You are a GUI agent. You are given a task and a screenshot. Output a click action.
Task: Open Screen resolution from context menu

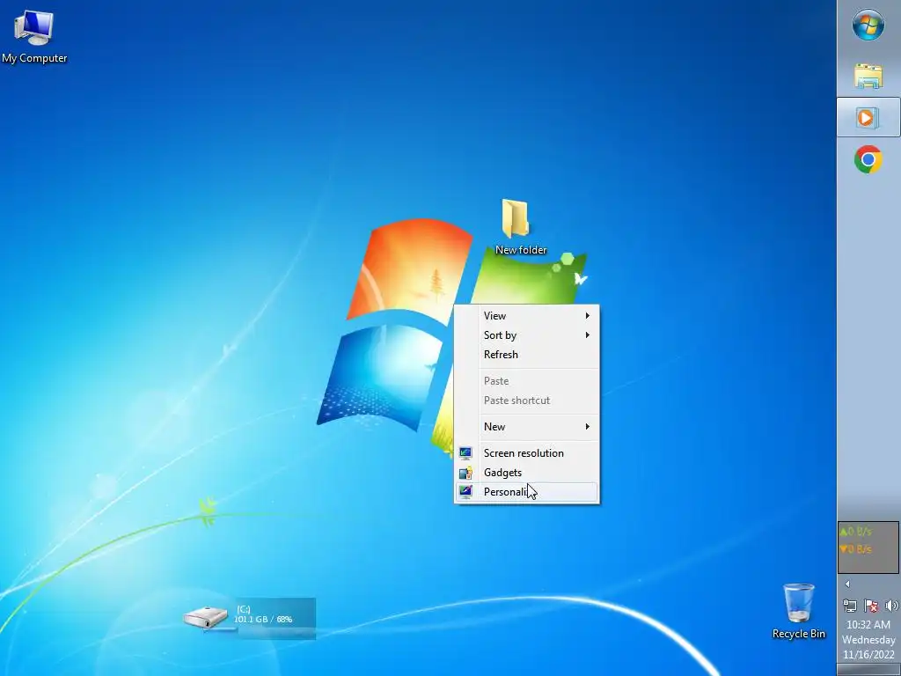pos(526,453)
